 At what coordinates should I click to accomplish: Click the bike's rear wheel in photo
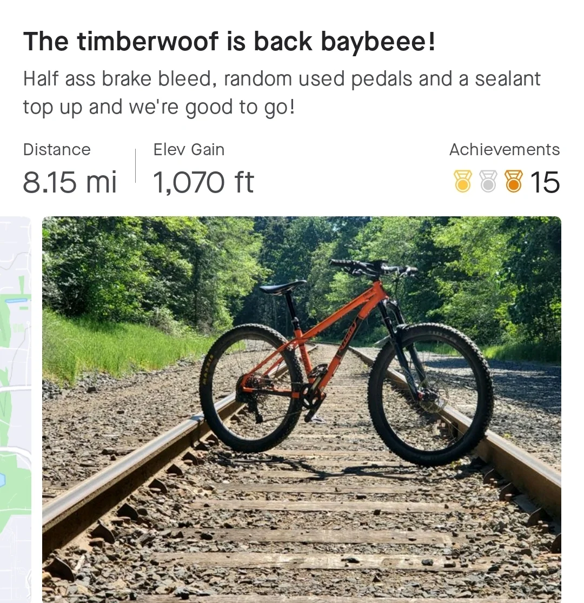click(x=252, y=388)
